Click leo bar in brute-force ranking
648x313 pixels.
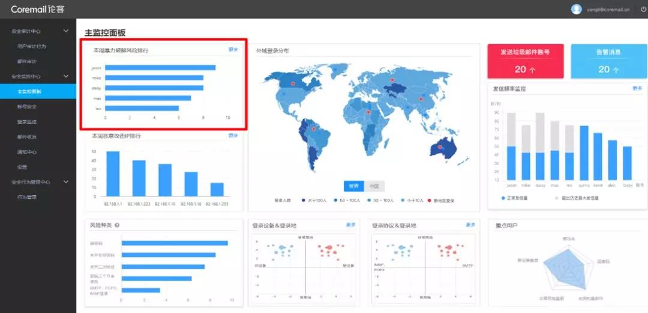(142, 108)
